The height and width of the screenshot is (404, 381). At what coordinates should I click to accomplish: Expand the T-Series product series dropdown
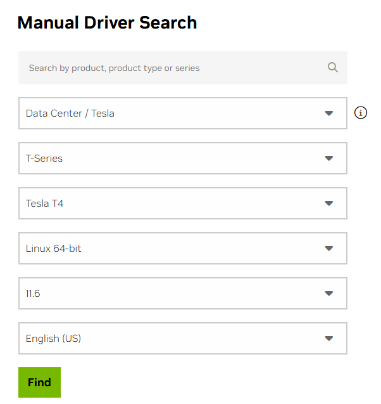click(x=182, y=159)
